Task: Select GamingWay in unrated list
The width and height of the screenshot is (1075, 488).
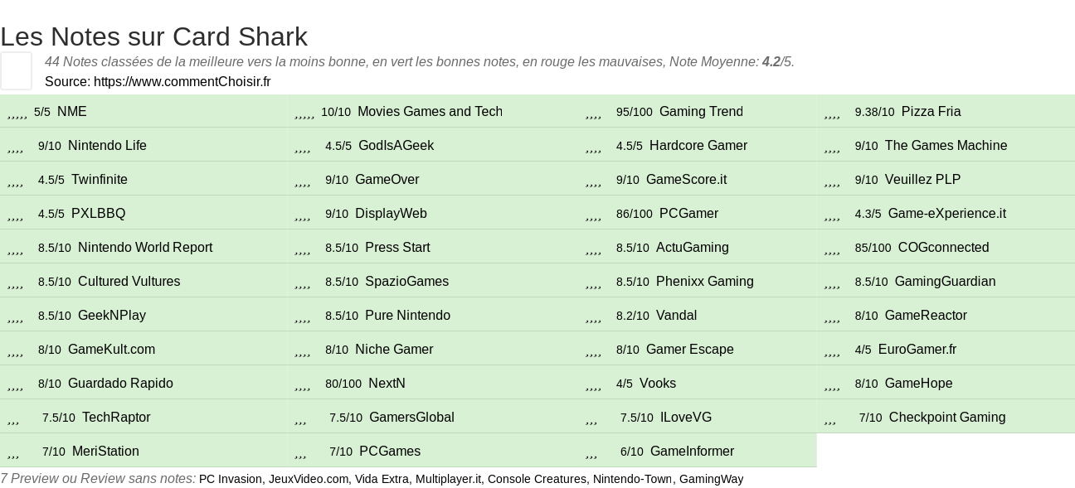Action: [x=711, y=479]
